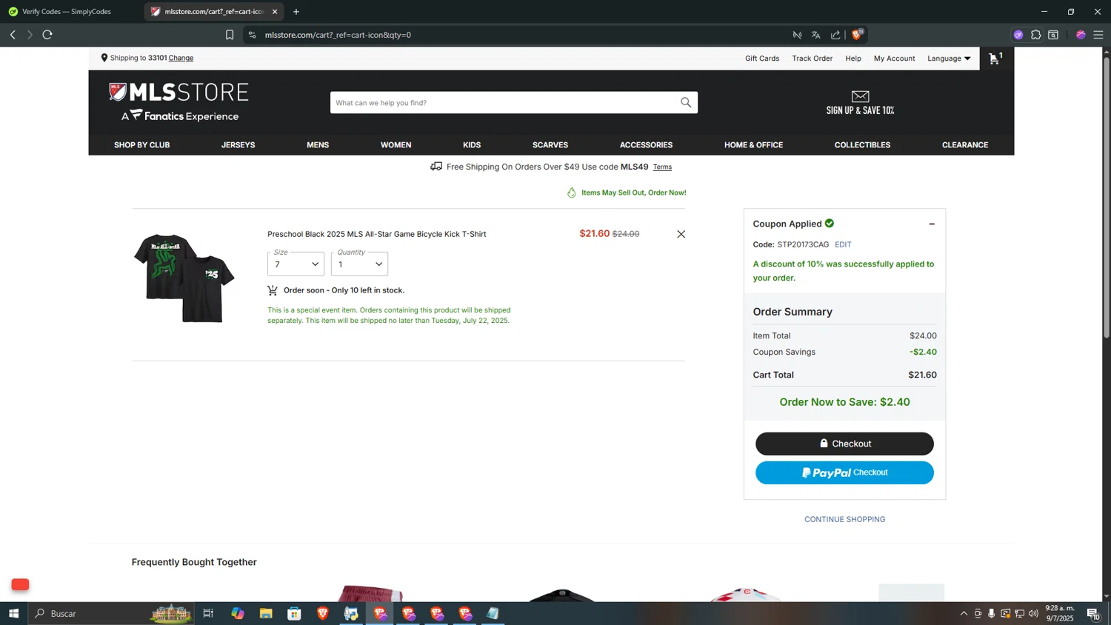
Task: Click Change shipping location link
Action: 181,58
